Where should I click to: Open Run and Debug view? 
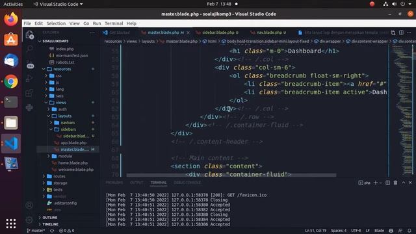(x=29, y=78)
